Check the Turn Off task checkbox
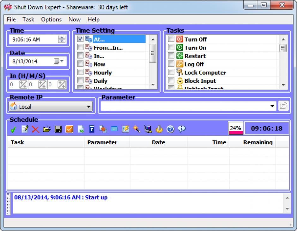297x231 pixels. point(171,39)
